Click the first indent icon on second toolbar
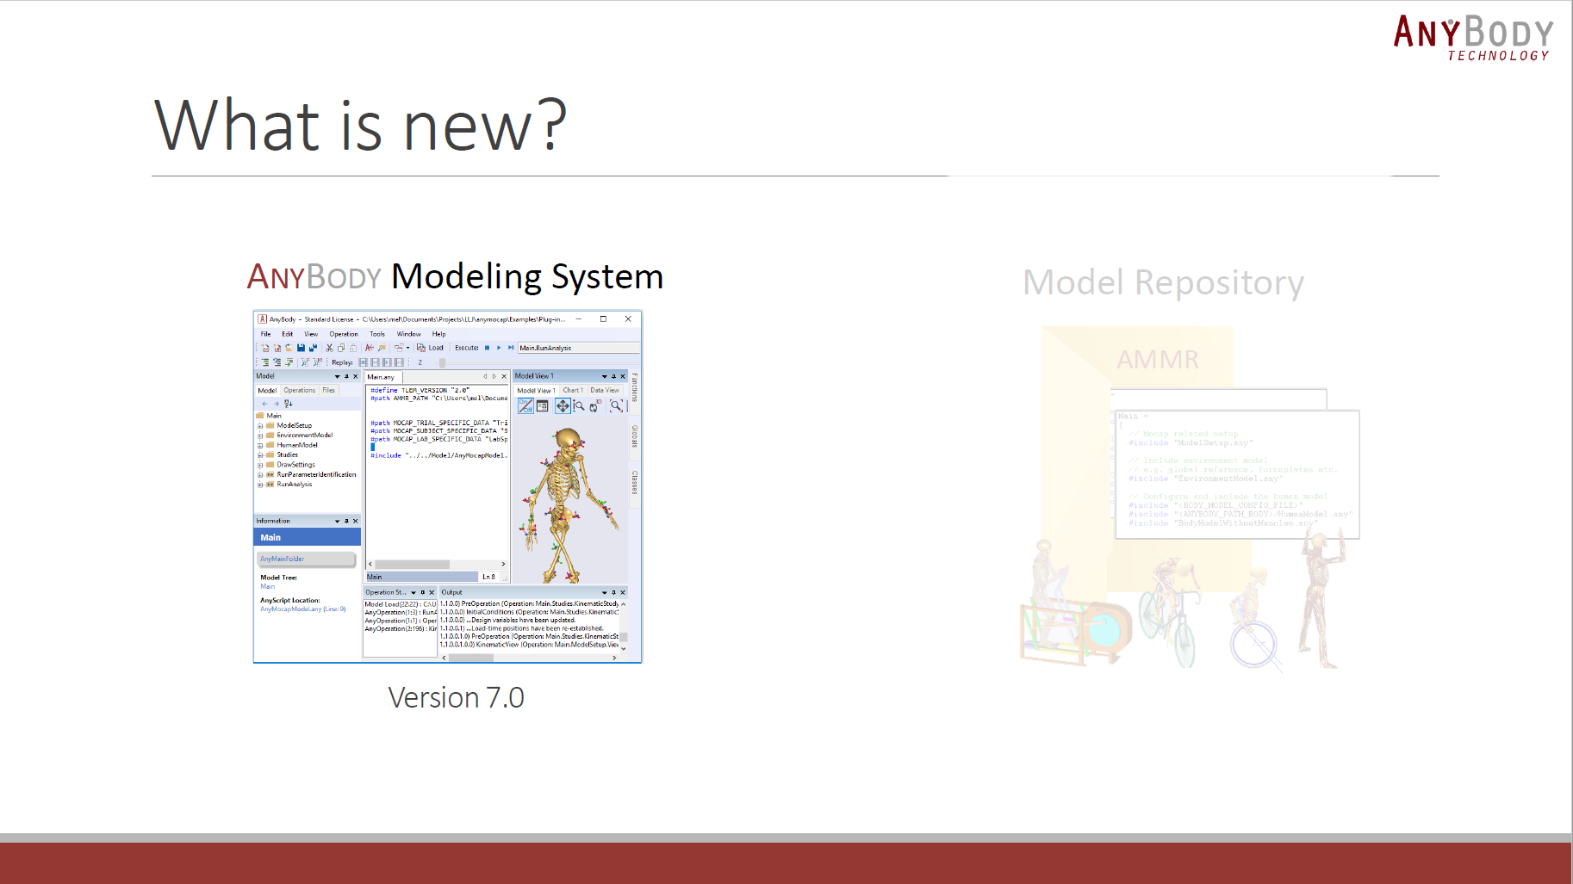This screenshot has width=1573, height=884. point(265,362)
